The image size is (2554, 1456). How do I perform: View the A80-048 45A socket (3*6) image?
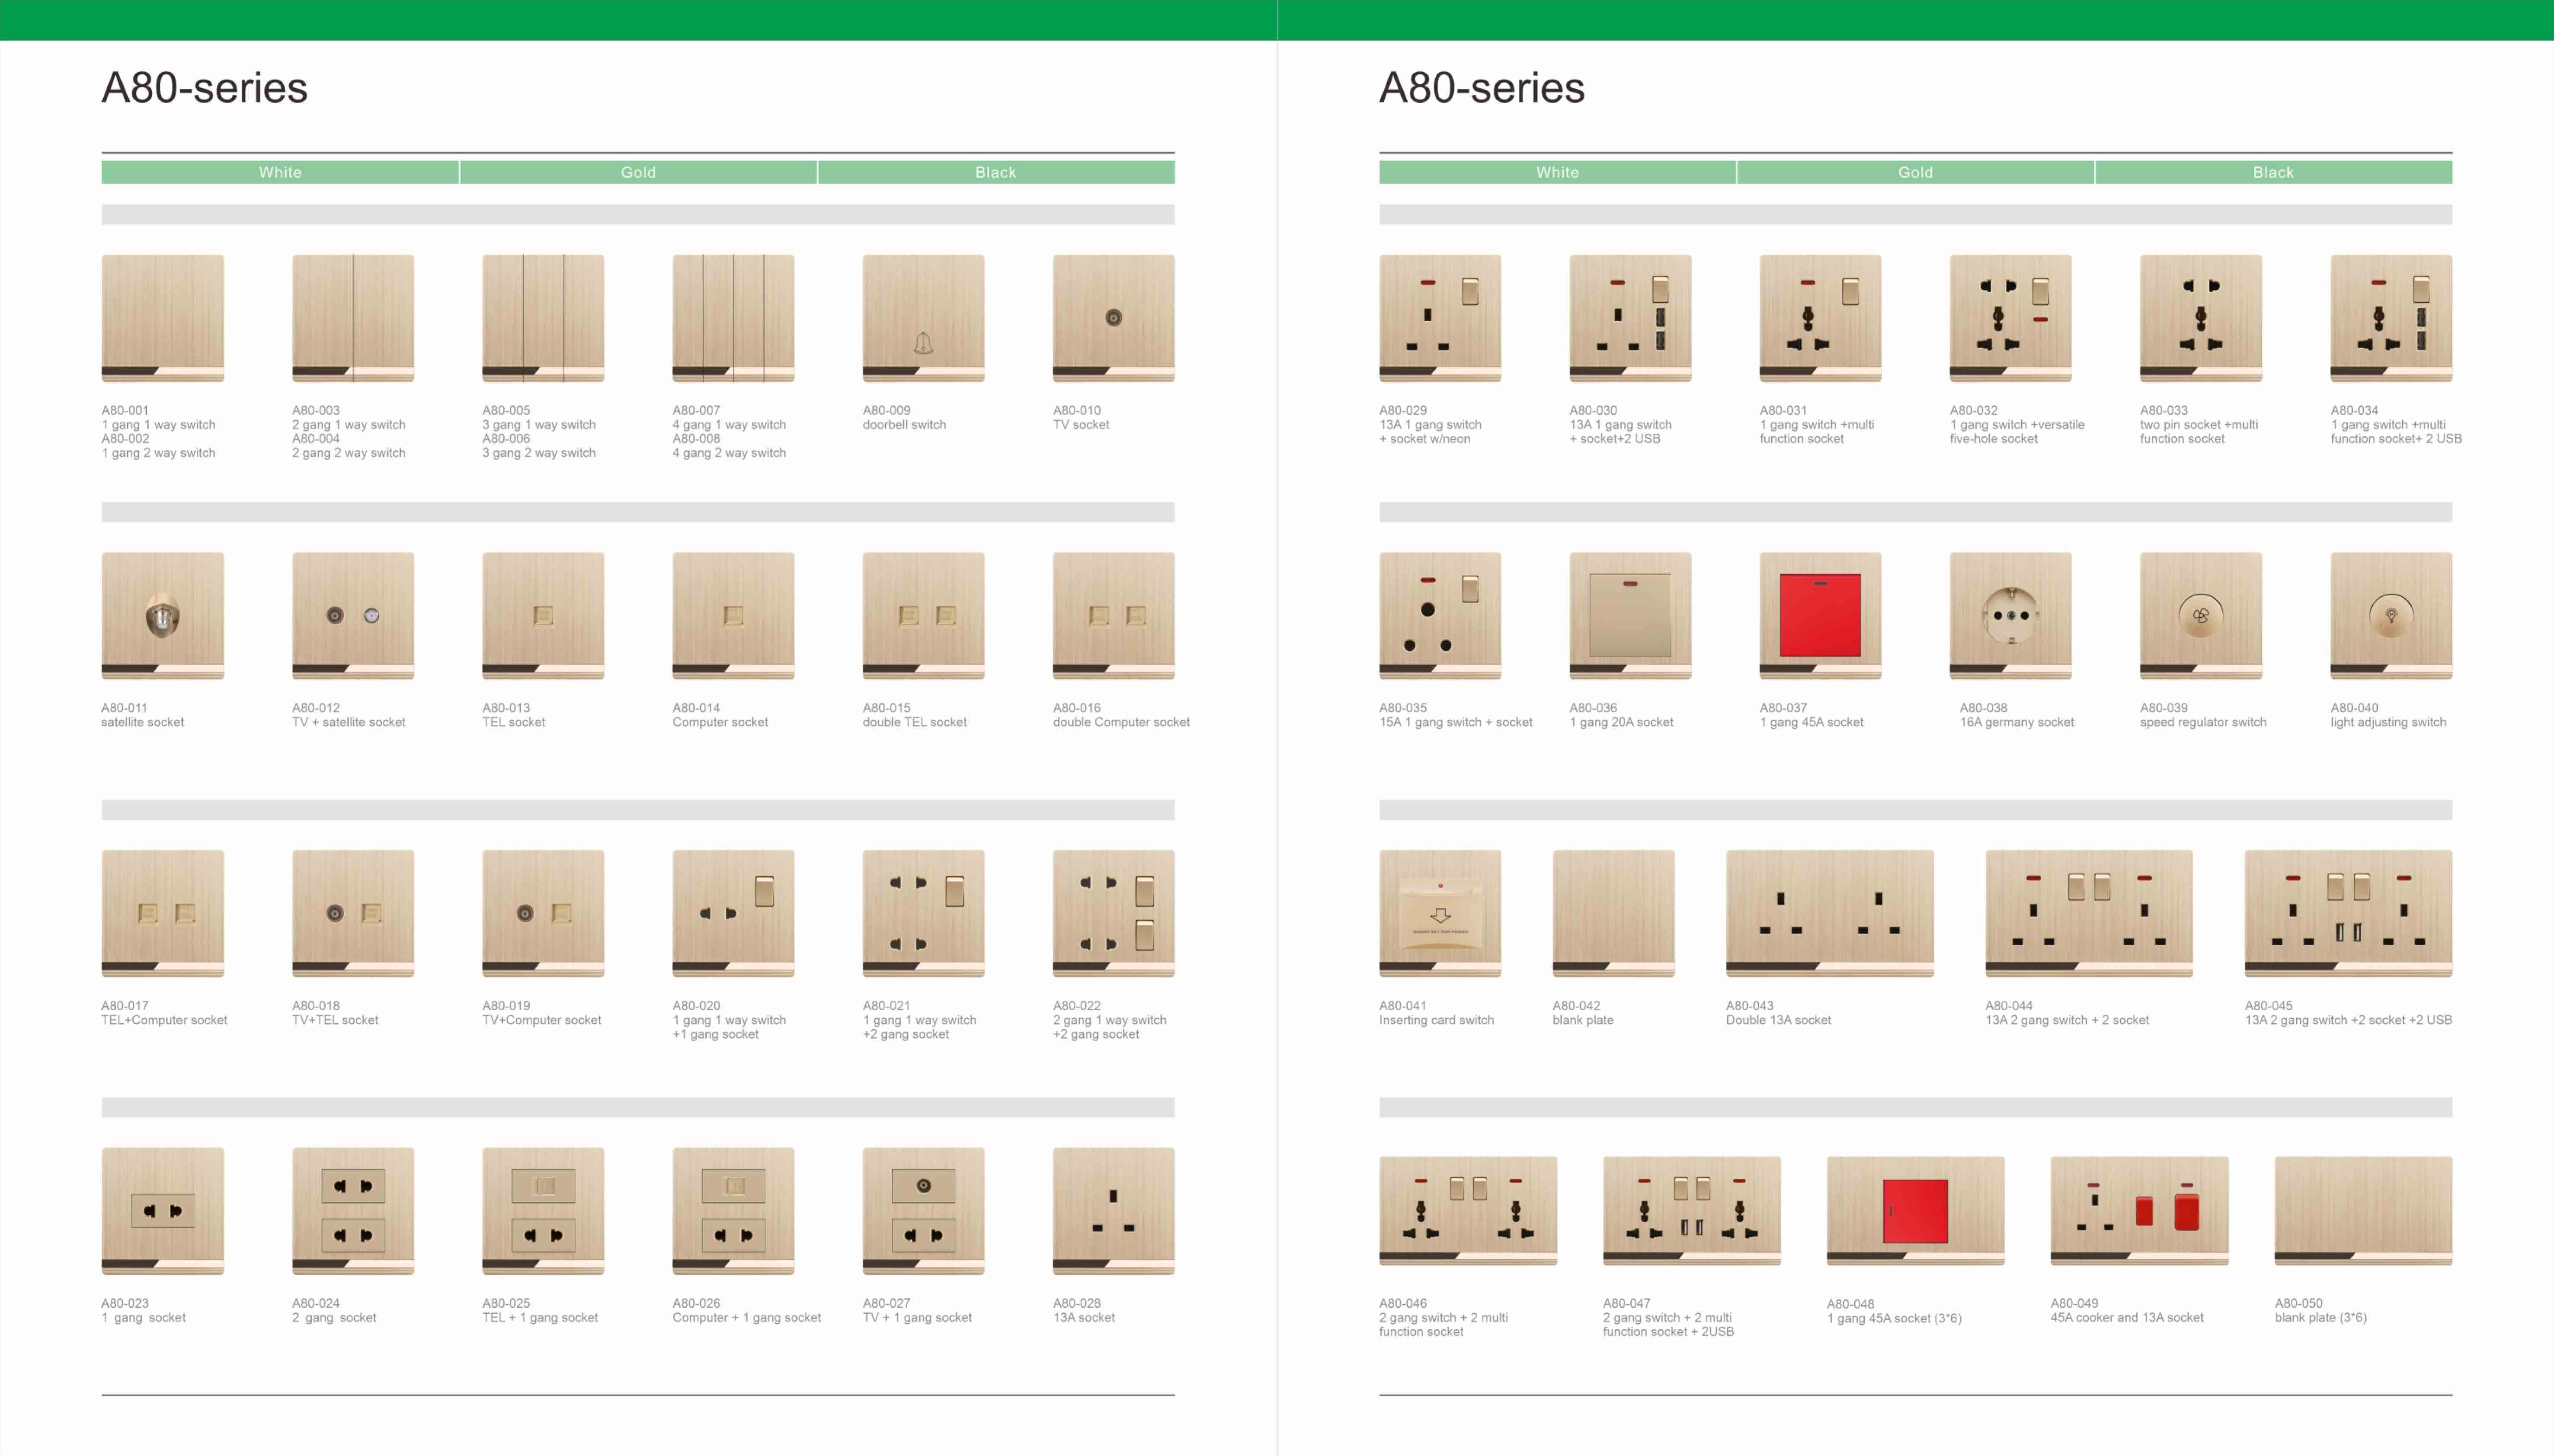1916,1211
